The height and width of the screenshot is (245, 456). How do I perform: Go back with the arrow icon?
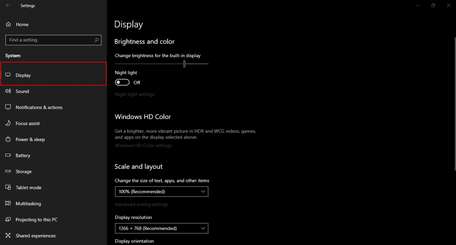[8, 5]
